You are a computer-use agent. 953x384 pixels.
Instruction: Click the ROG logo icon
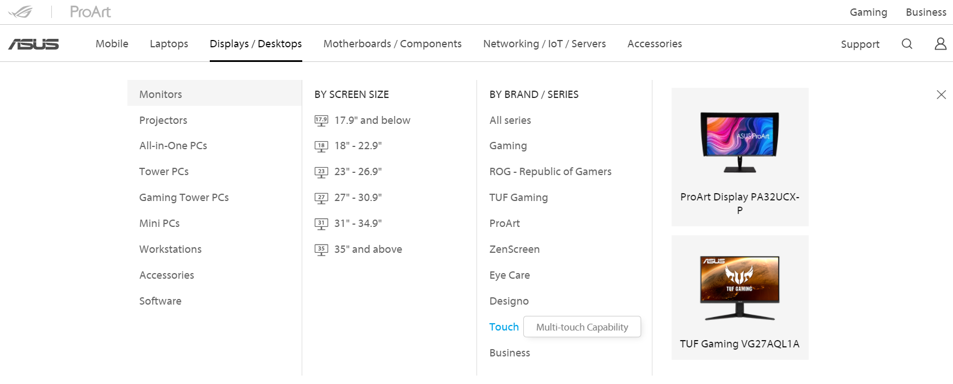20,12
